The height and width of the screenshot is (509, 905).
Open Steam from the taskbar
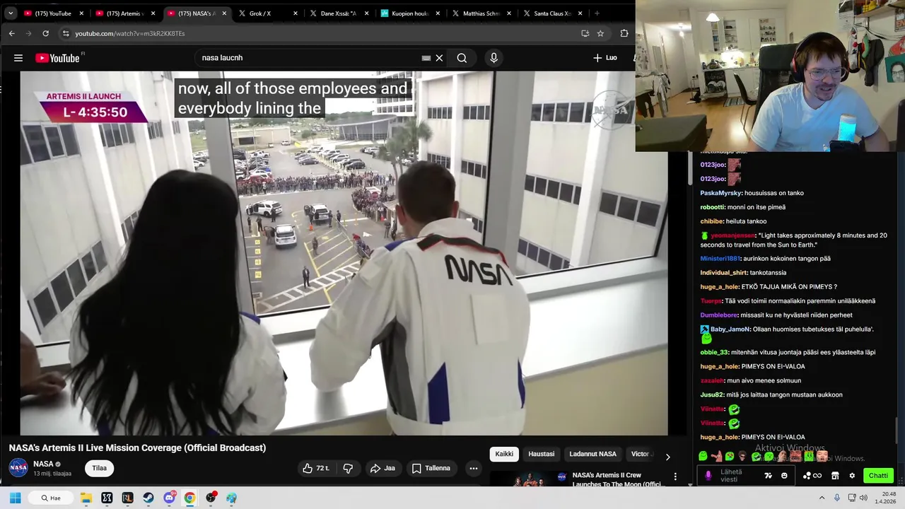(x=148, y=498)
